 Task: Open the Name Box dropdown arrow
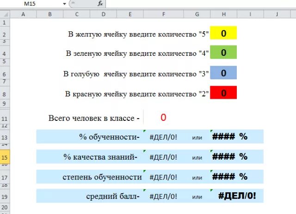point(64,4)
